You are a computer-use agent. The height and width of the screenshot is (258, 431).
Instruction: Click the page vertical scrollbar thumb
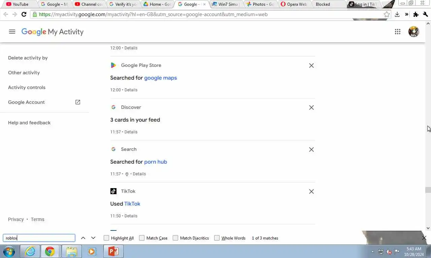[x=428, y=190]
